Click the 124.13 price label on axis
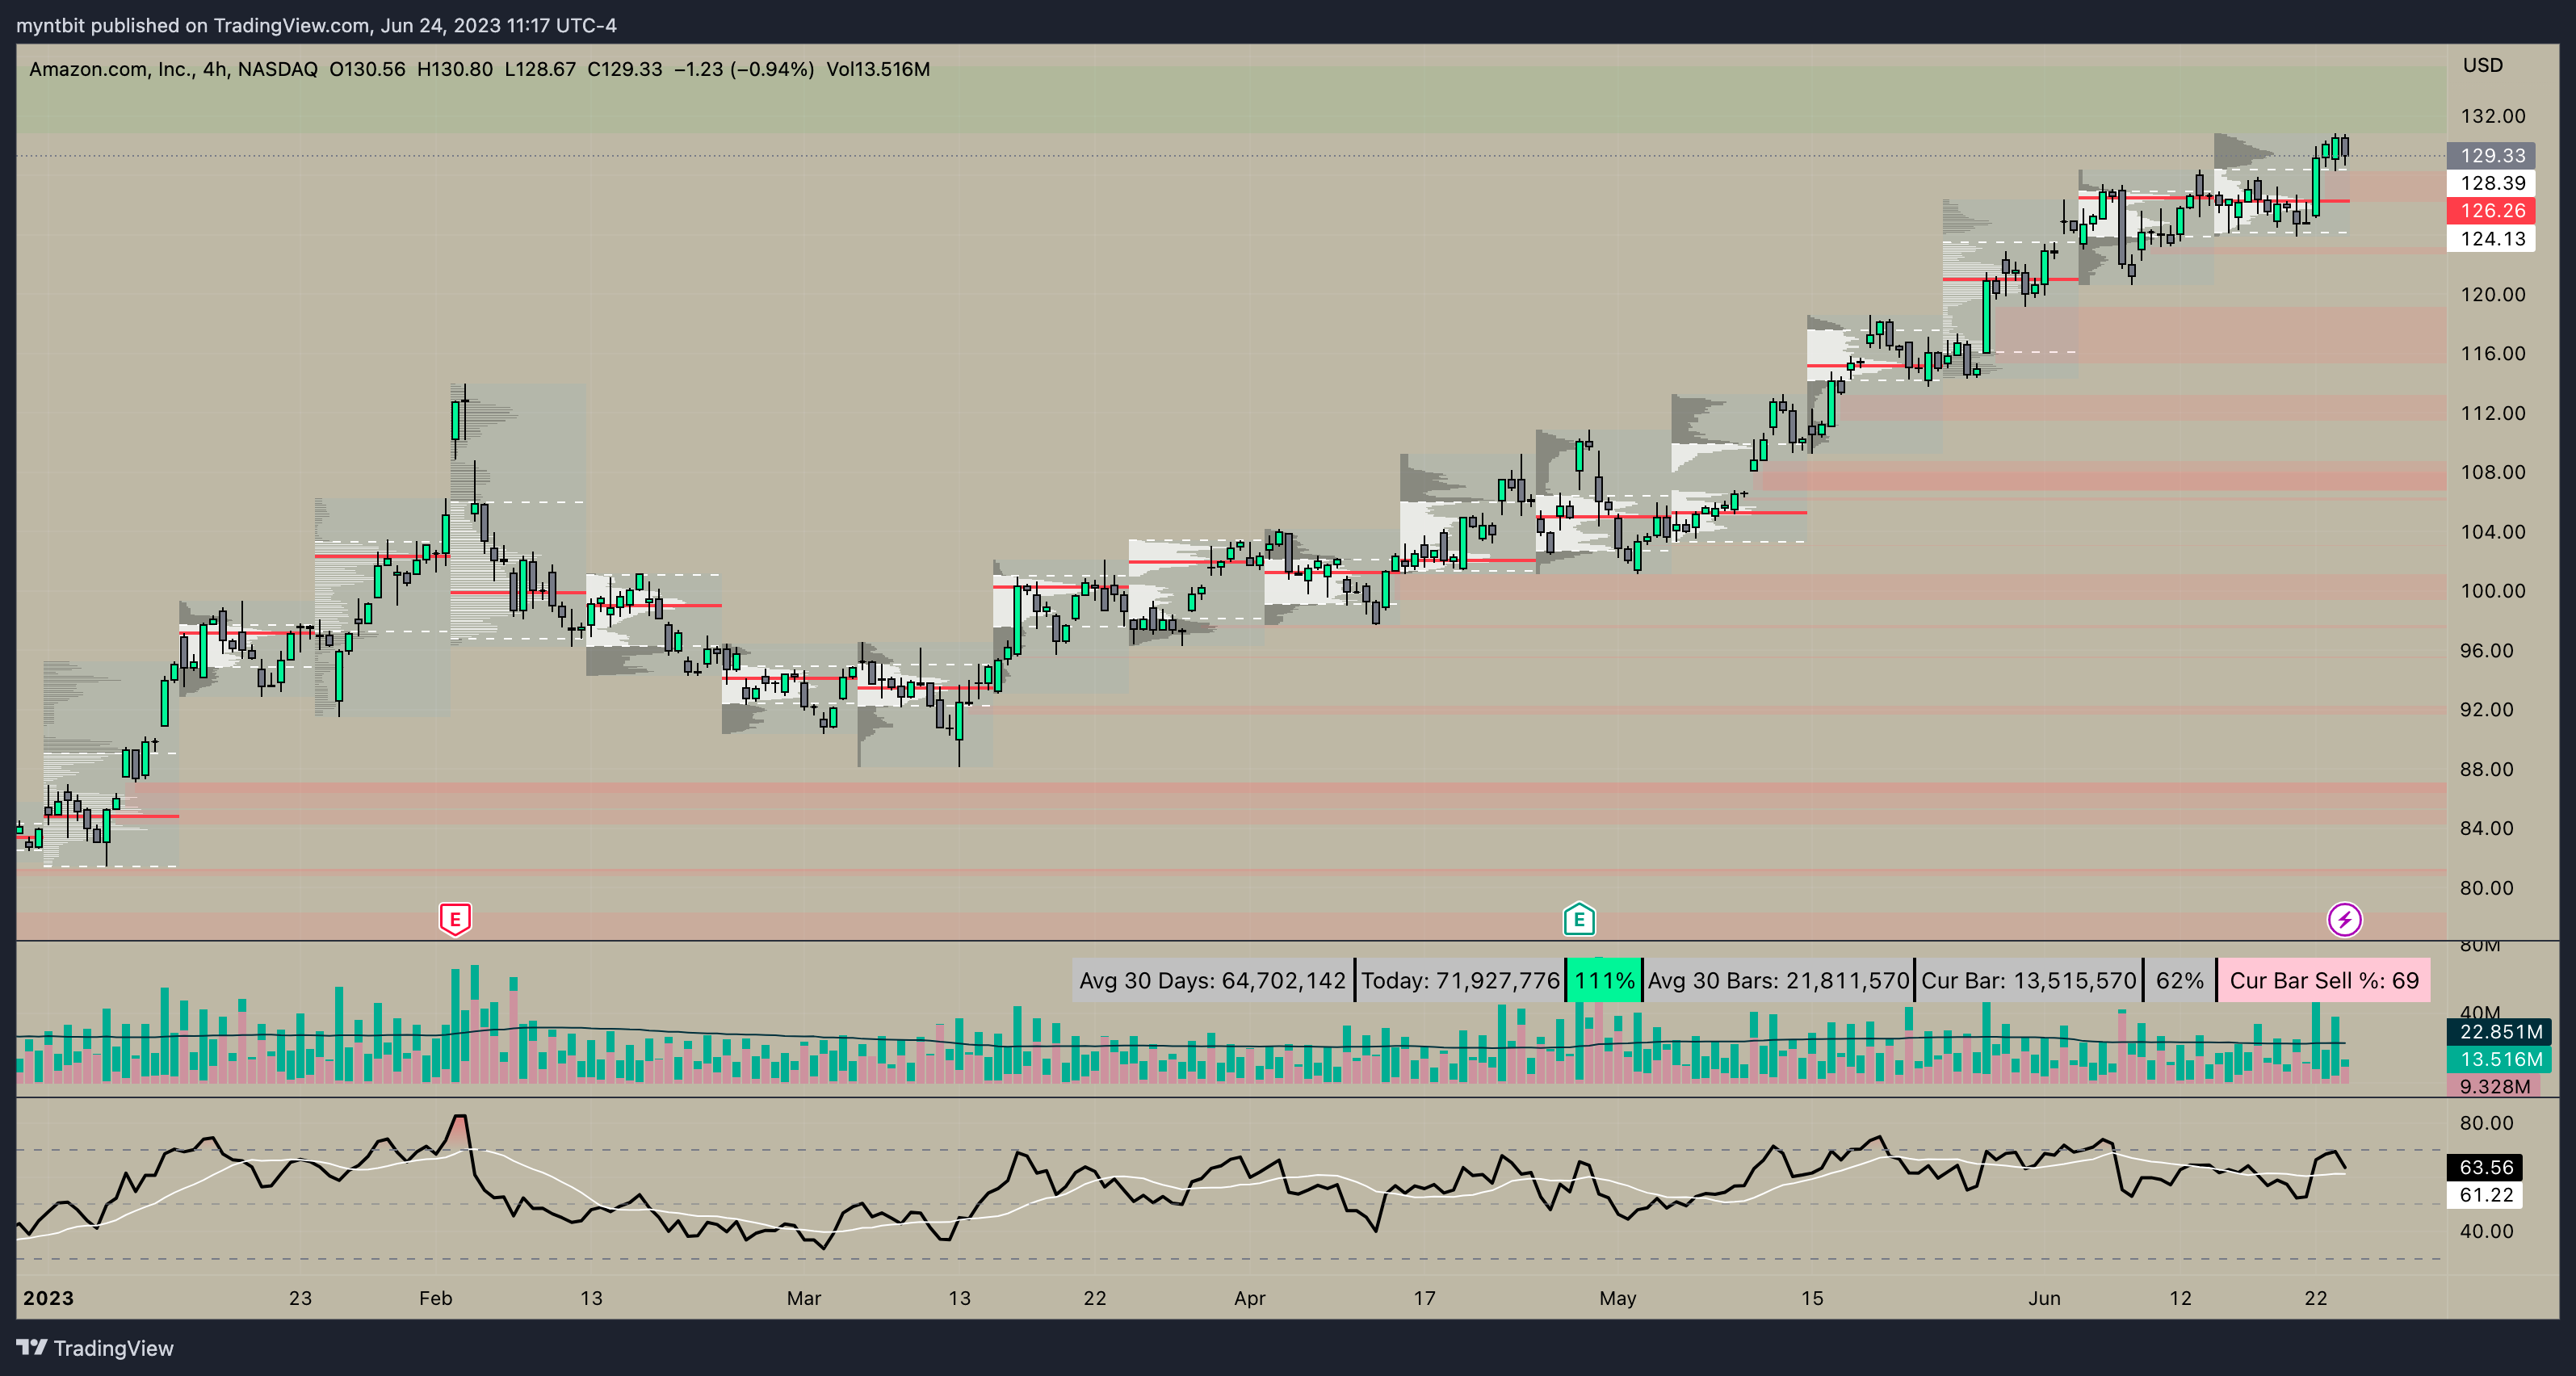Image resolution: width=2576 pixels, height=1376 pixels. [2490, 239]
